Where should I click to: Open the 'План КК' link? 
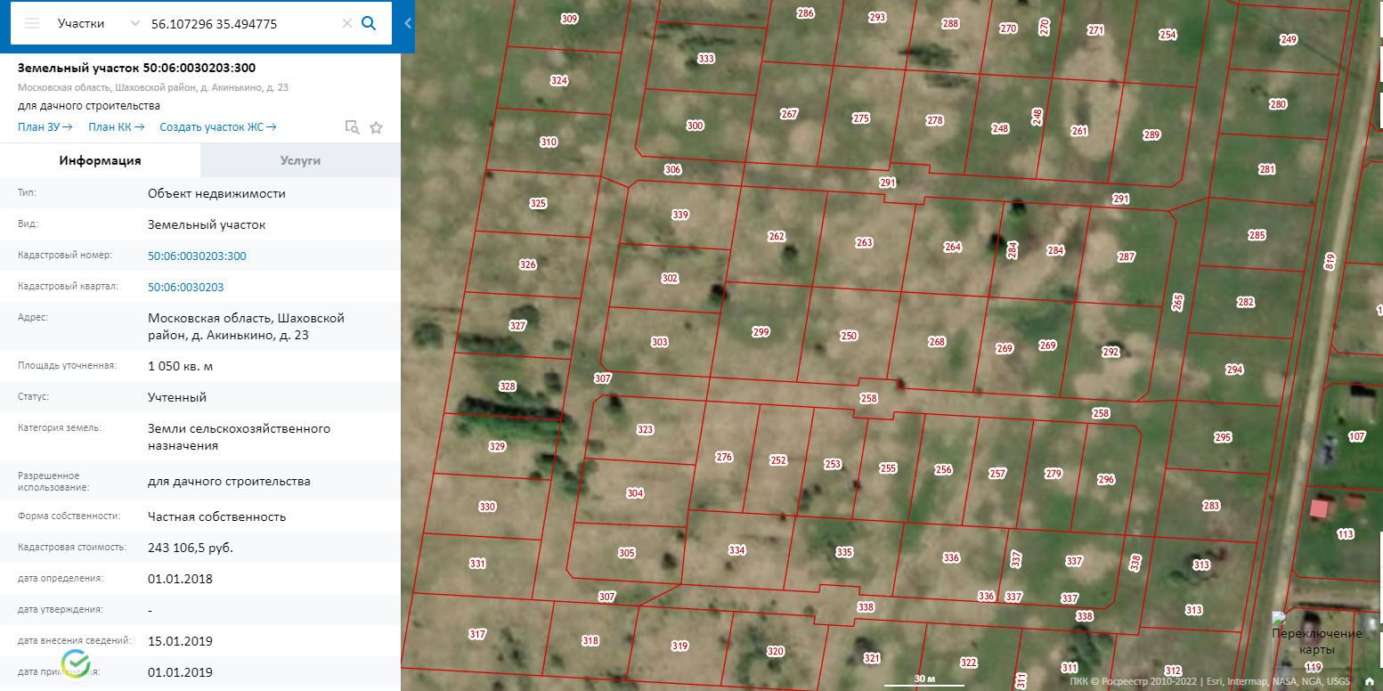(x=116, y=127)
